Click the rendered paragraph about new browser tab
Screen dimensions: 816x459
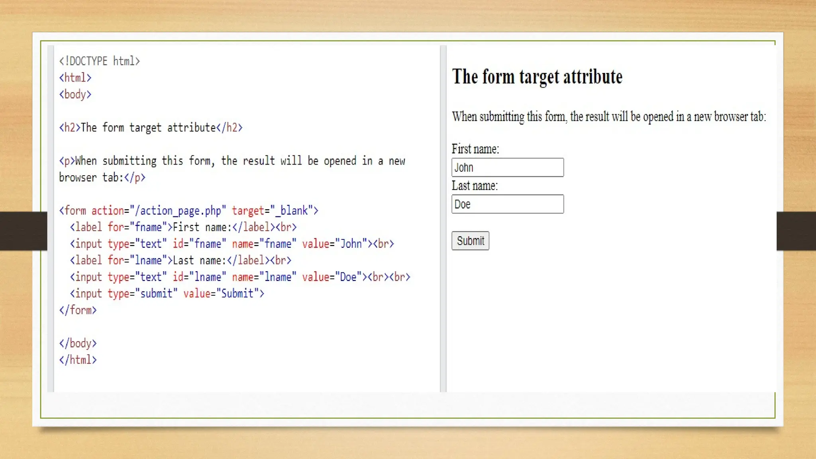click(608, 117)
